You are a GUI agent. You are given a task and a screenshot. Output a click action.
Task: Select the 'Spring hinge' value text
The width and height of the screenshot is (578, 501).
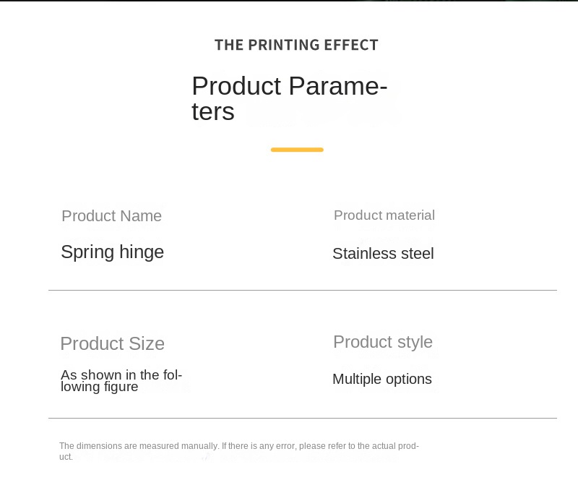113,252
